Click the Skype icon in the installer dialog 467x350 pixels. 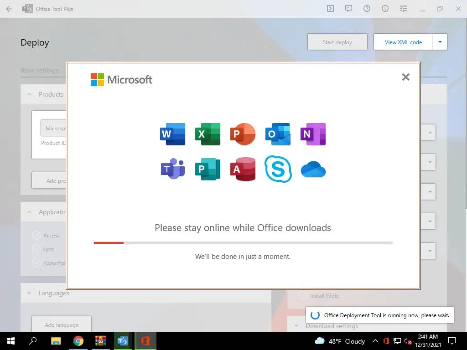tap(278, 169)
